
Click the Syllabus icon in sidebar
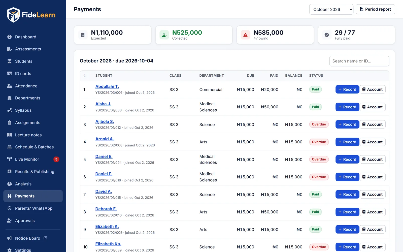point(10,110)
